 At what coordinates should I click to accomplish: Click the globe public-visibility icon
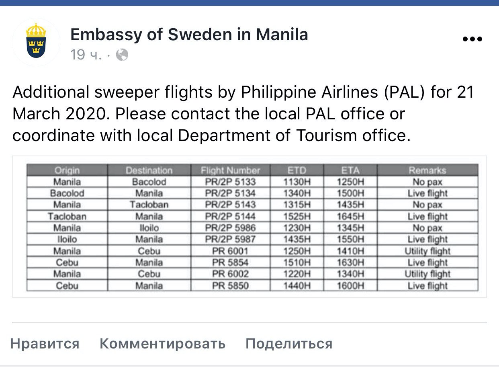click(122, 55)
